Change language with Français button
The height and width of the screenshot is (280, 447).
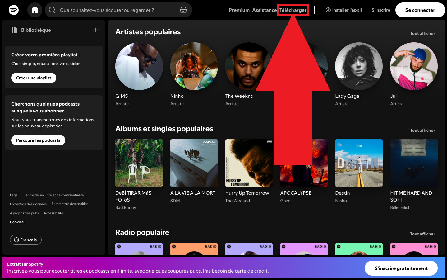[26, 240]
